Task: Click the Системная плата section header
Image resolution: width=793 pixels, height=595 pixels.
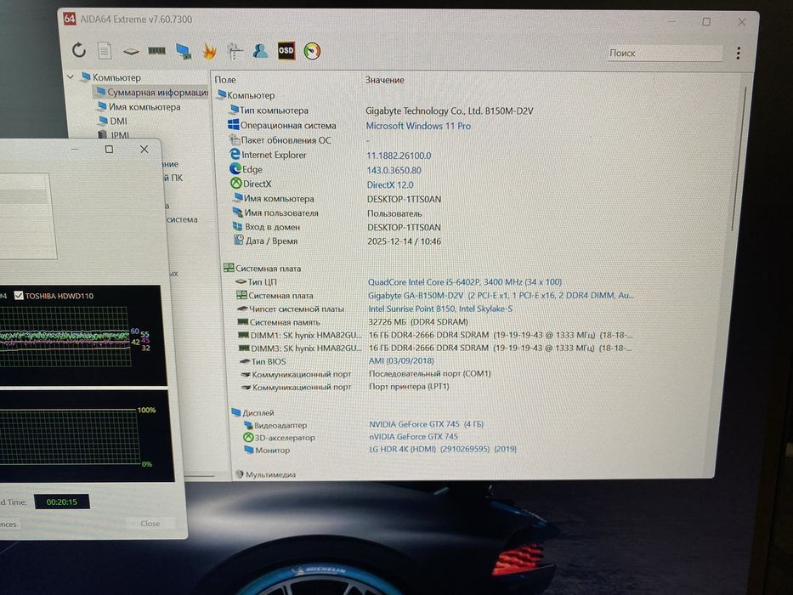Action: 263,269
